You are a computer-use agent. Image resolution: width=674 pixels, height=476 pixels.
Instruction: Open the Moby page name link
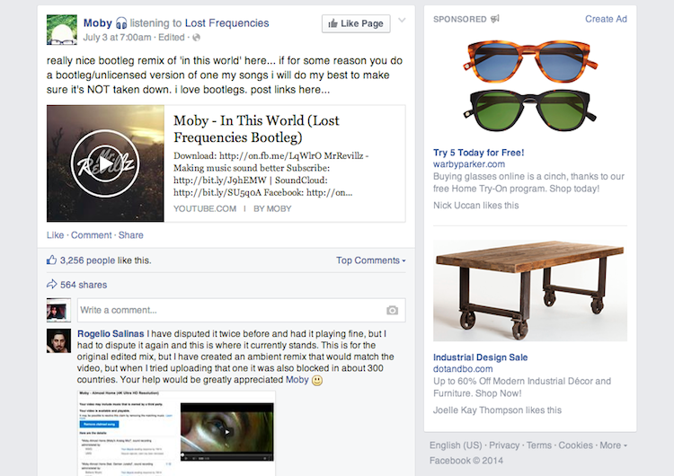tap(98, 23)
